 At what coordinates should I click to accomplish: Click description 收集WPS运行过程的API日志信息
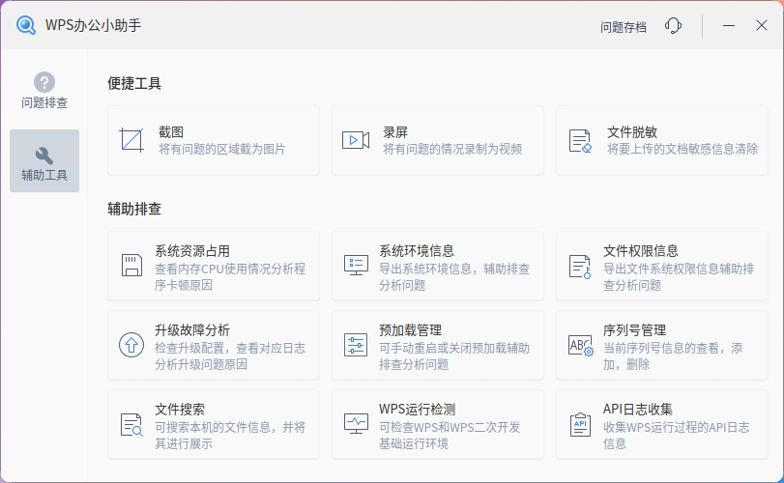tap(677, 435)
